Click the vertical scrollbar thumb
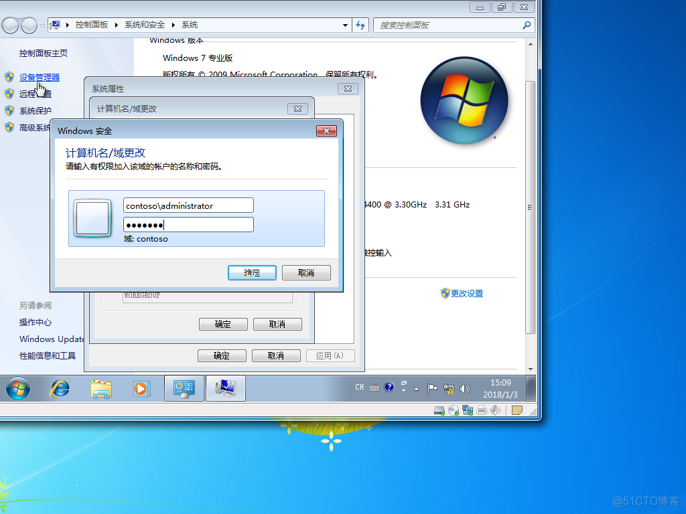Image resolution: width=686 pixels, height=514 pixels. (531, 207)
